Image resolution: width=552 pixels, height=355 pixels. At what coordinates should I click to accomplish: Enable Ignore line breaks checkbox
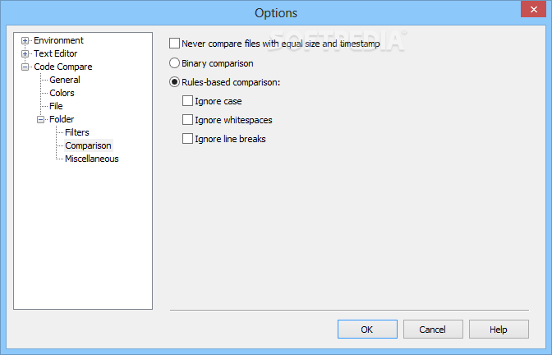[x=188, y=139]
